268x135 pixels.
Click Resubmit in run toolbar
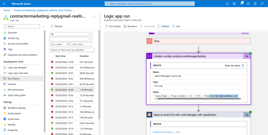(x=130, y=26)
